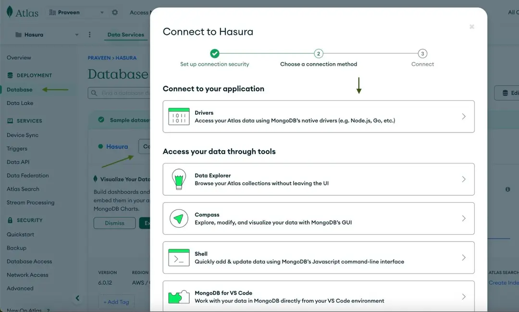Collapse the left sidebar with the chevron
Image resolution: width=519 pixels, height=312 pixels.
[77, 298]
